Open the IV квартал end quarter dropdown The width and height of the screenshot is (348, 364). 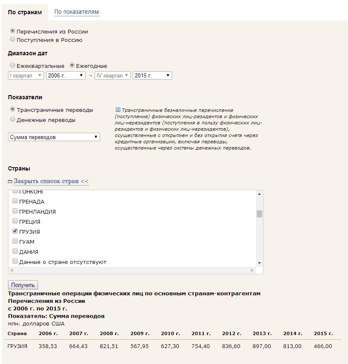(113, 75)
